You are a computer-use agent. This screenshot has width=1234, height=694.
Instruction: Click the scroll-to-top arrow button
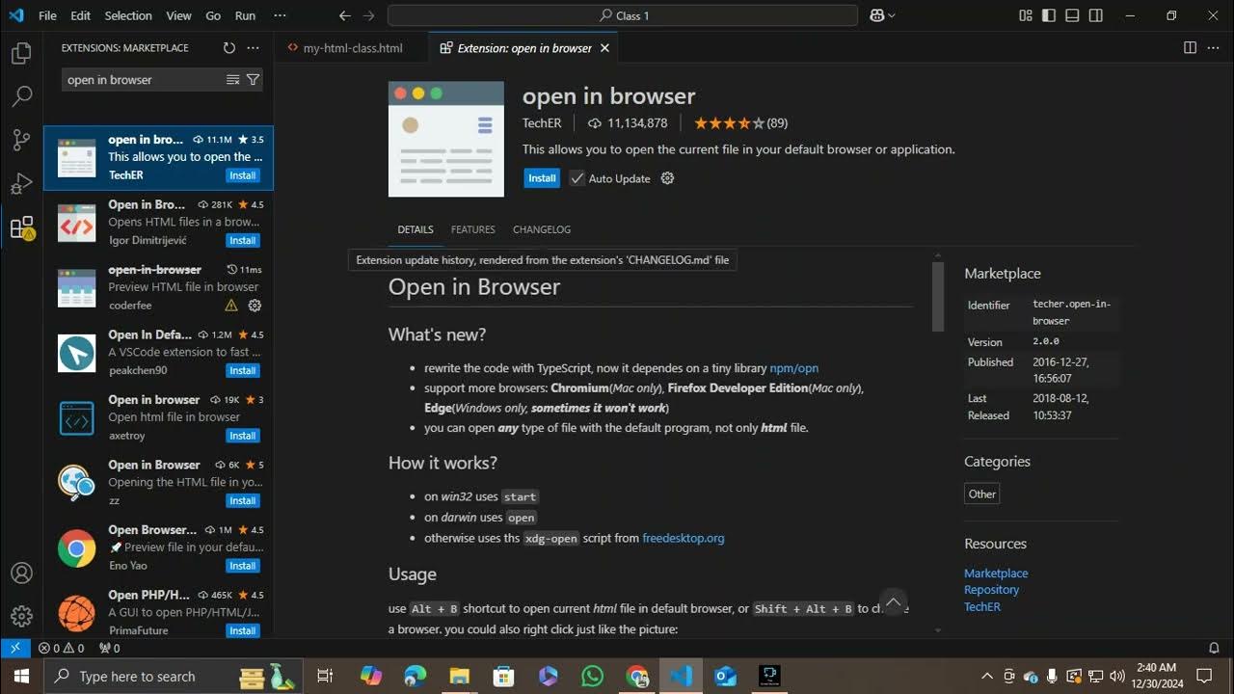pyautogui.click(x=893, y=602)
